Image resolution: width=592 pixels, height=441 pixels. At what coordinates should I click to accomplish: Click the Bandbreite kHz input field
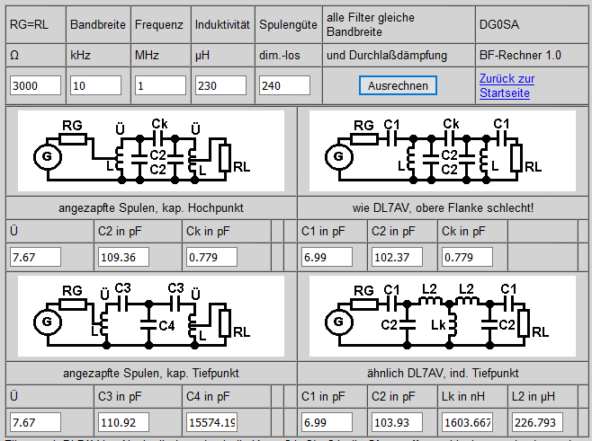[96, 85]
